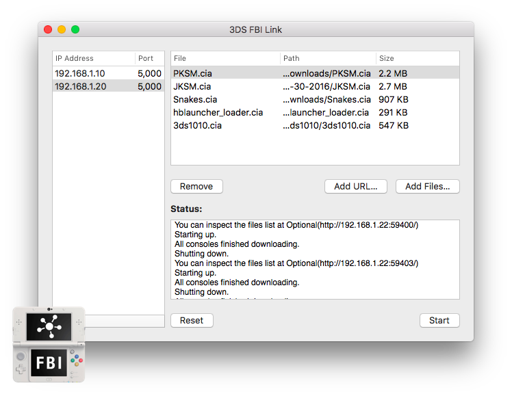Click the 3DS FBI app icon
Viewport: 512px width, 396px height.
(x=49, y=345)
